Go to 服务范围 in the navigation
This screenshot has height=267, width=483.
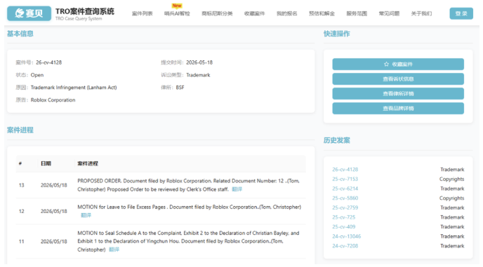click(x=357, y=13)
